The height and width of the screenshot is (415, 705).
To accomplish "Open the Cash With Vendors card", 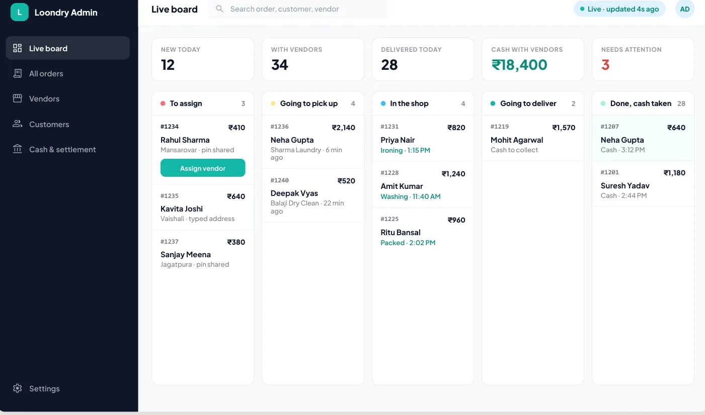I will tap(533, 59).
